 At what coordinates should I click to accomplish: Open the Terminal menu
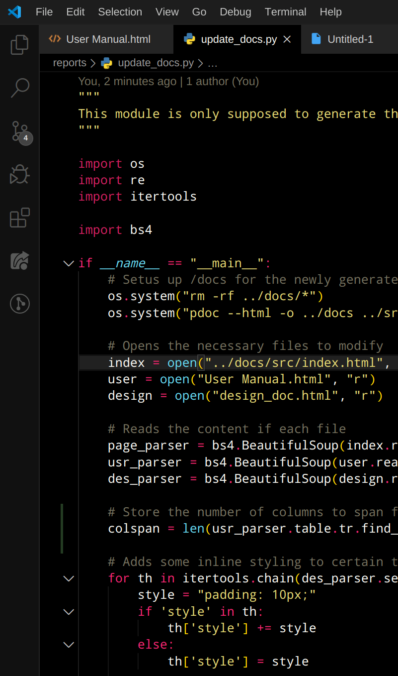(x=285, y=12)
